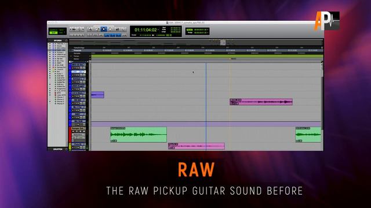371x208 pixels.
Task: Click the yellow marker in Marker ruler
Action: click(x=230, y=59)
